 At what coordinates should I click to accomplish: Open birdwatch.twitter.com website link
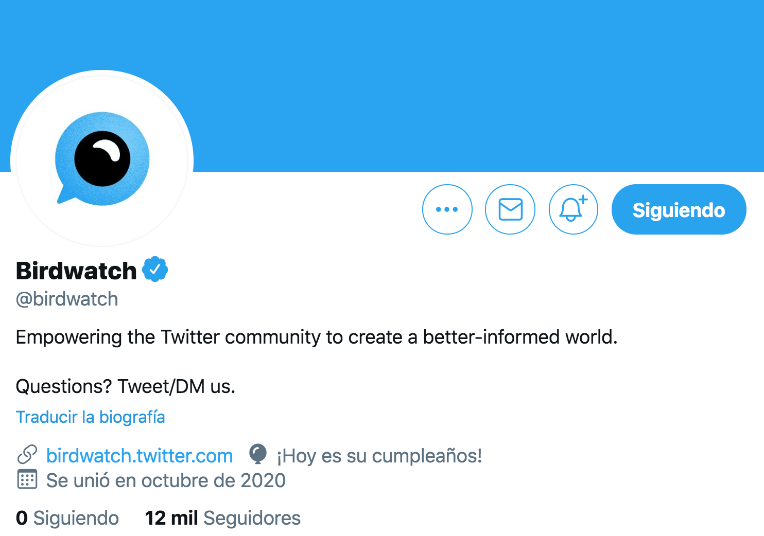(x=140, y=456)
